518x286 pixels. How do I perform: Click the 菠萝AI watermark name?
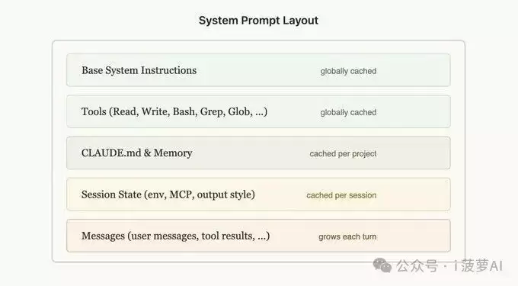click(481, 266)
